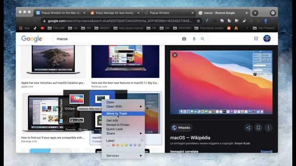Open the macOS Catalina laptop thumbnail

pyautogui.click(x=53, y=62)
